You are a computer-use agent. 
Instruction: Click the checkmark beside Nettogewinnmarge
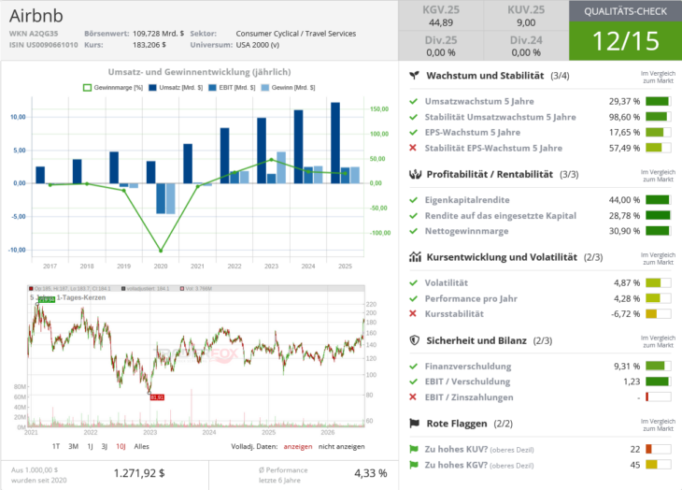(413, 231)
